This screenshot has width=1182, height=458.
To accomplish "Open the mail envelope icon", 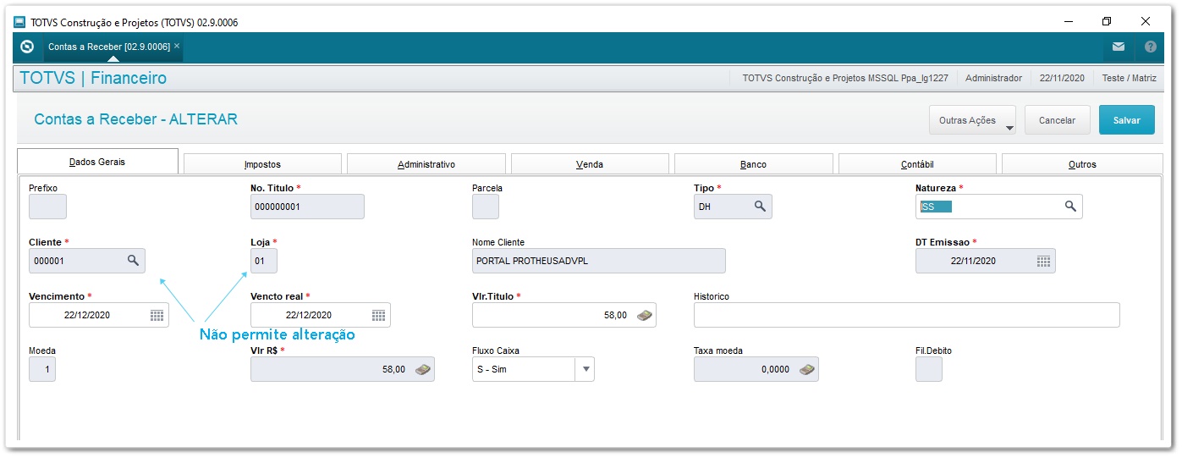I will click(x=1119, y=47).
